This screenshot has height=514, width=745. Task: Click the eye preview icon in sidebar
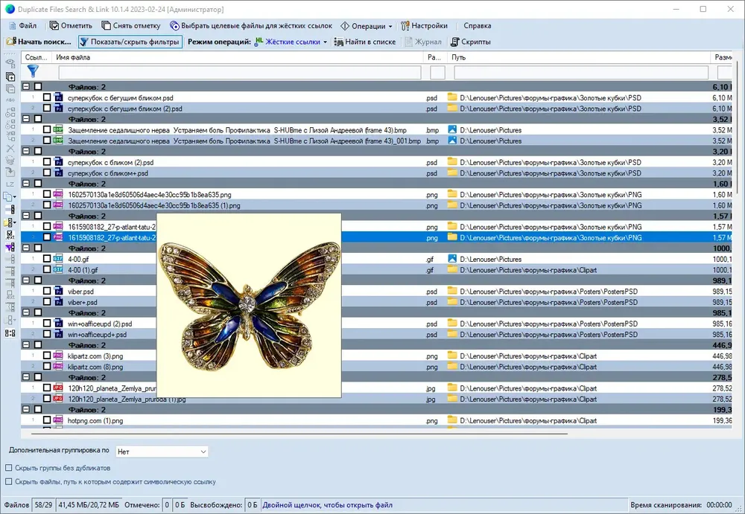[x=10, y=63]
